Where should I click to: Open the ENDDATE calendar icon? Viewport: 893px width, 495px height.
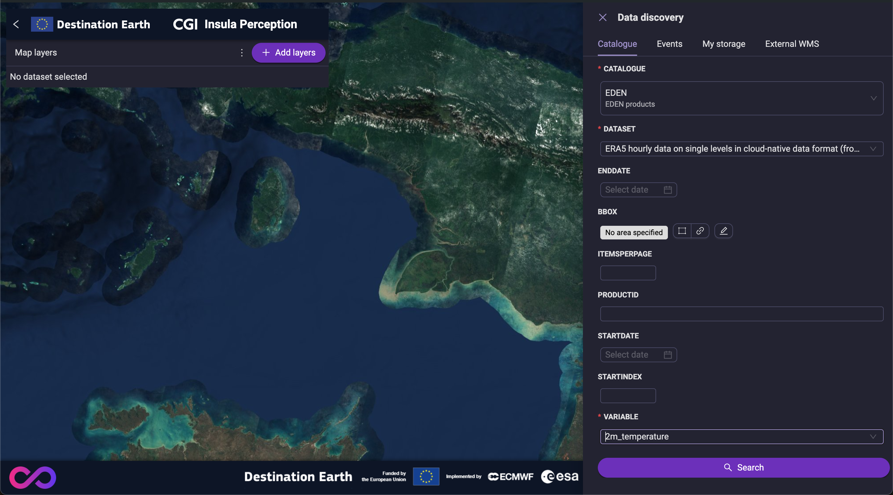click(x=668, y=190)
